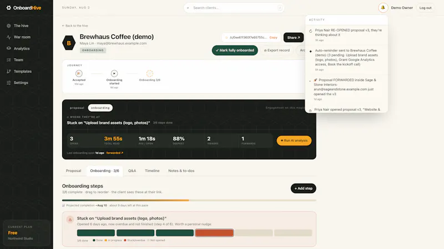Image resolution: width=444 pixels, height=249 pixels.
Task: Click the 88% deepest stat
Action: point(179,141)
